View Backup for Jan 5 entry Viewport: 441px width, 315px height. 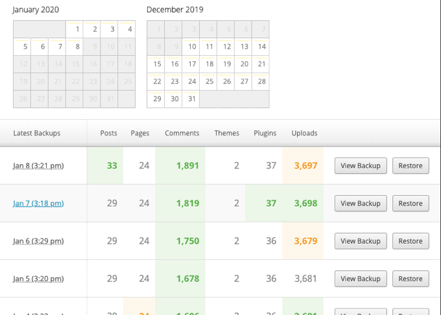(361, 278)
